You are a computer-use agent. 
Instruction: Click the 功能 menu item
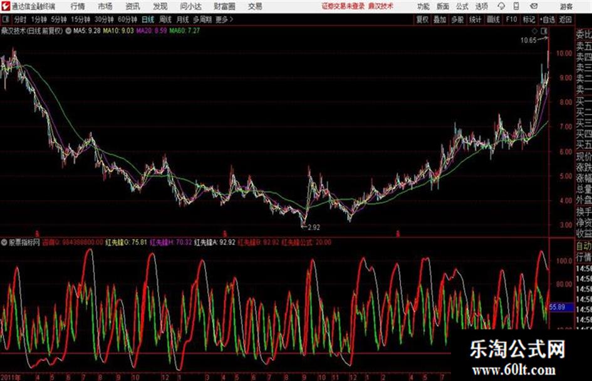423,6
